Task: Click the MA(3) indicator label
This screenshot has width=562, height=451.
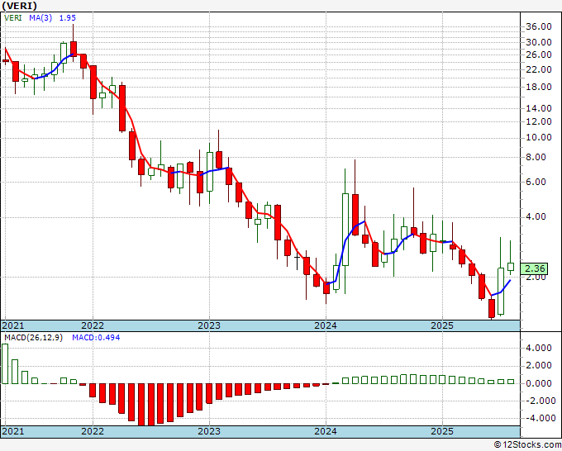Action: point(40,17)
